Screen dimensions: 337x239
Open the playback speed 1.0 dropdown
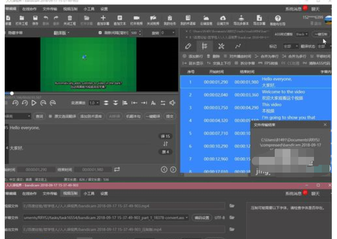94,103
